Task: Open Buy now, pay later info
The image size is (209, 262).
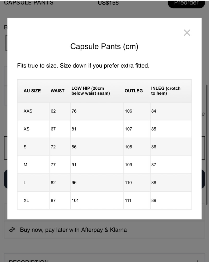Action: [x=104, y=230]
